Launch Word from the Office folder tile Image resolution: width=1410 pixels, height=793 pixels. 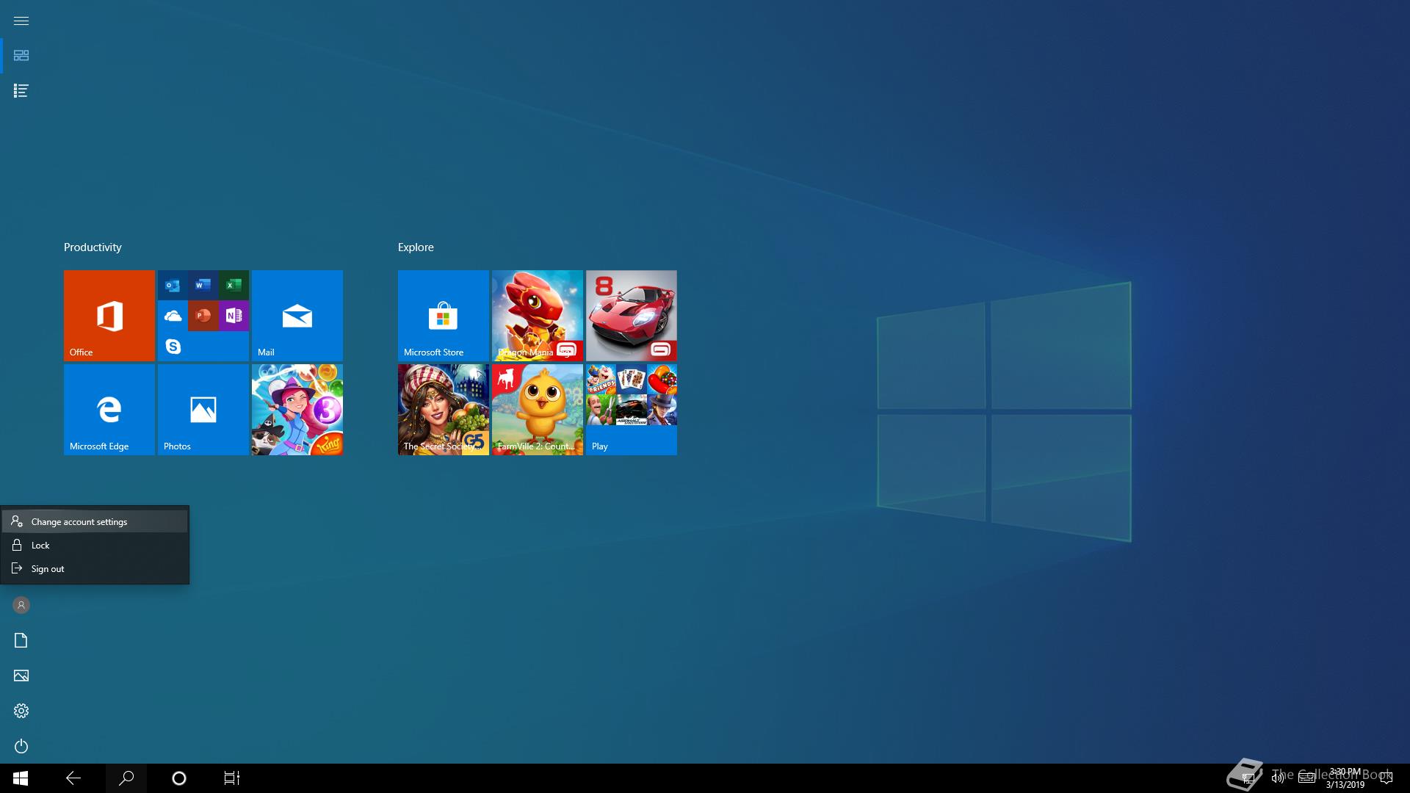tap(203, 285)
